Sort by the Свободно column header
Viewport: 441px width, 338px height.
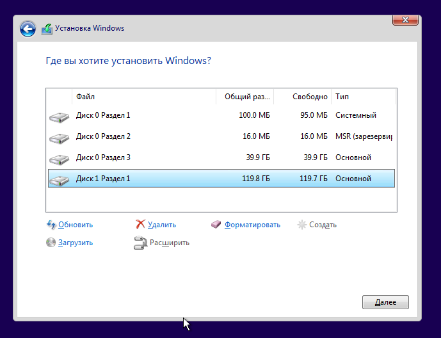303,97
